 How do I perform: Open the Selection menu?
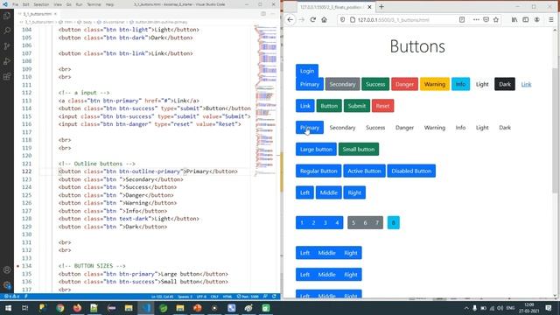coord(41,4)
